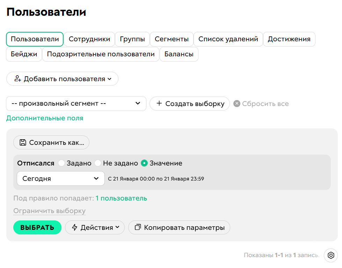This screenshot has height=268, width=342.
Task: Click the 'Ограничить выборку' control
Action: coord(49,211)
